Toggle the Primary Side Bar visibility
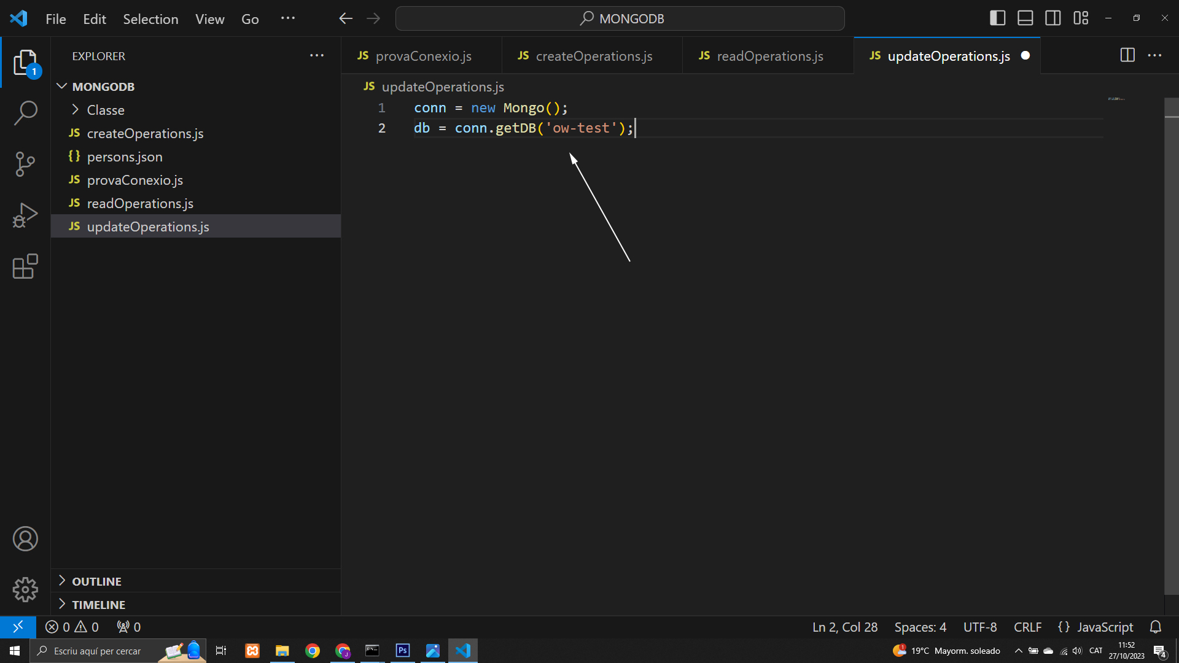 [x=997, y=18]
